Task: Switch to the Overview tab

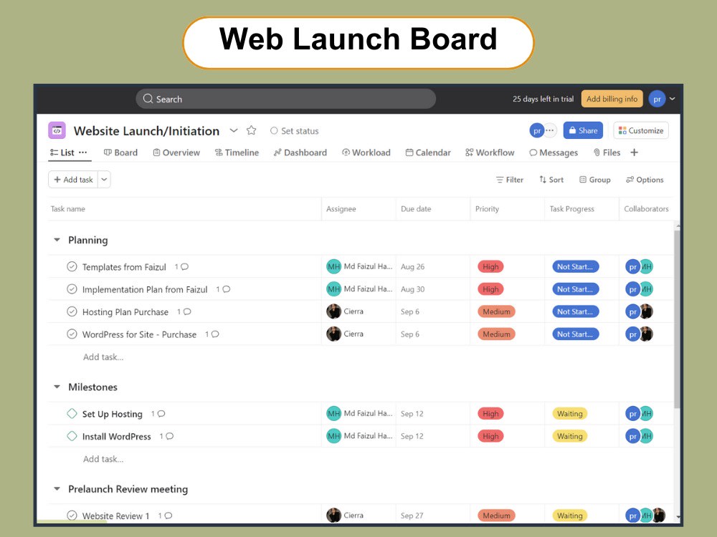Action: pyautogui.click(x=176, y=153)
